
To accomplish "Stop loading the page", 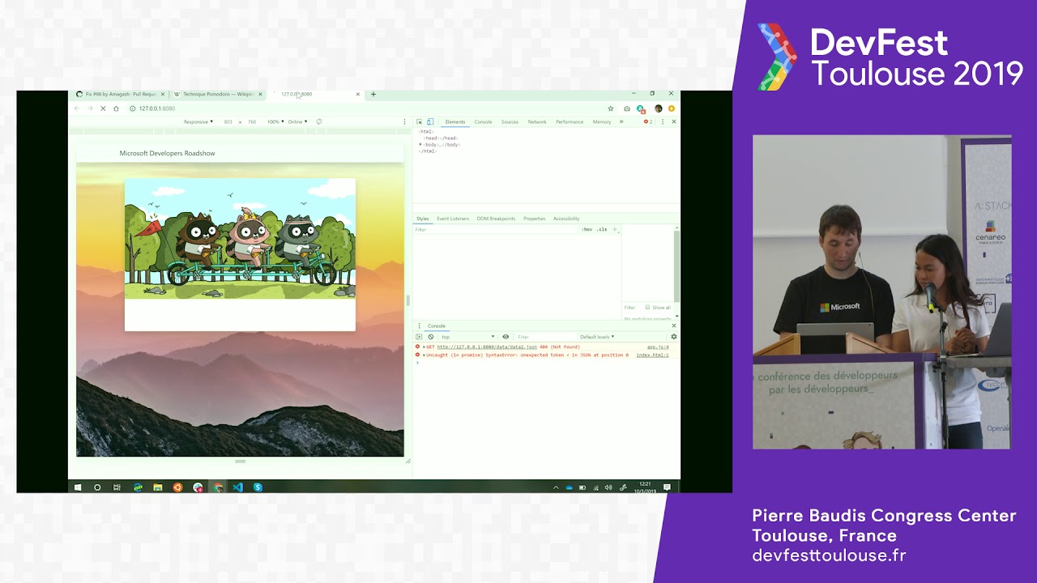I will point(103,109).
